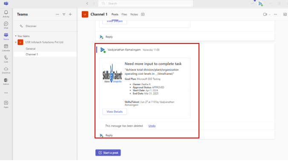Open the OneDrive icon
This screenshot has width=288, height=161.
click(x=6, y=70)
